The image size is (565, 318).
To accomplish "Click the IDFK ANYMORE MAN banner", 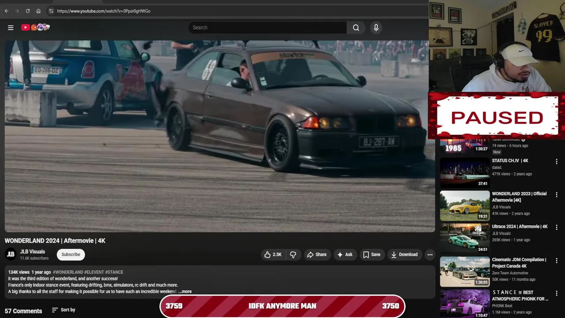I will point(282,306).
